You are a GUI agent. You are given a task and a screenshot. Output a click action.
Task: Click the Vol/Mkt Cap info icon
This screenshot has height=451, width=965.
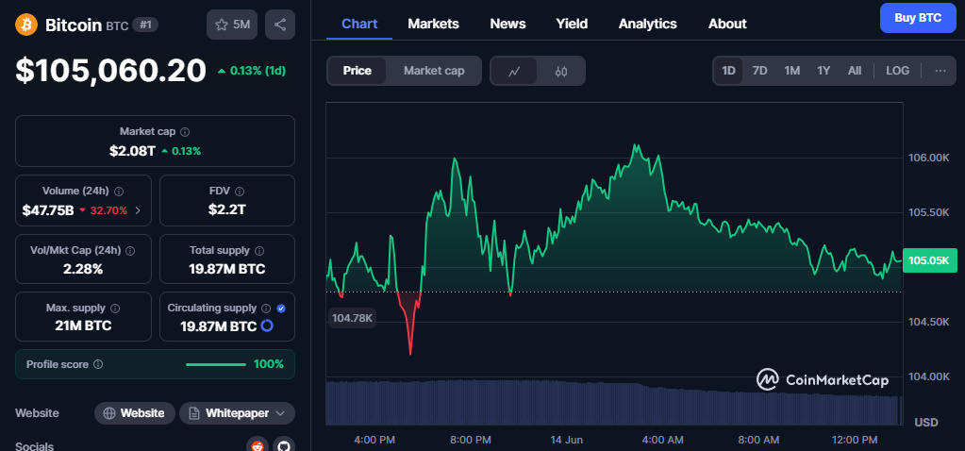point(130,250)
